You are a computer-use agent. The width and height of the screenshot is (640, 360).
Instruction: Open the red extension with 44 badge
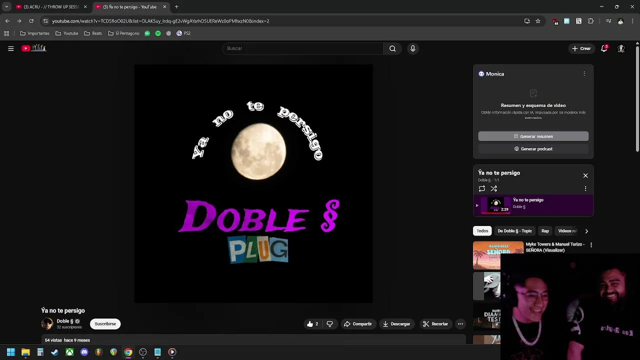pos(555,21)
